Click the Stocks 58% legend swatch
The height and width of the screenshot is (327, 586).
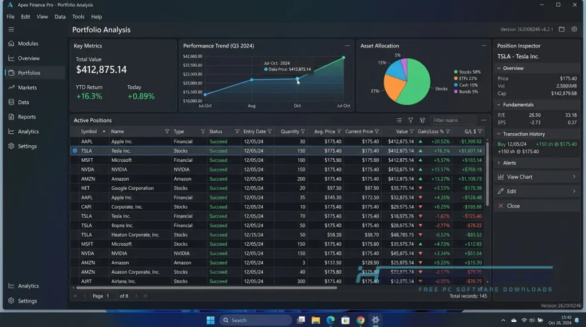(x=456, y=72)
